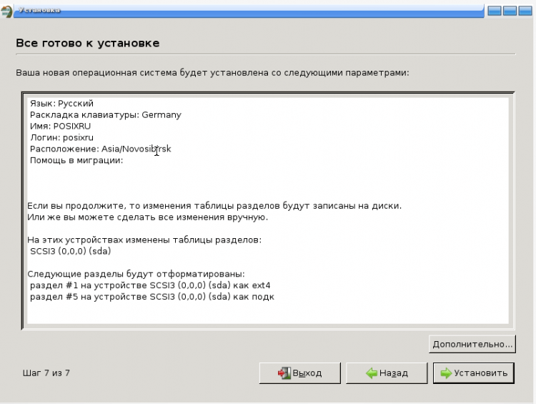Select the Помощь в миграции line
The width and height of the screenshot is (536, 404).
pyautogui.click(x=76, y=160)
